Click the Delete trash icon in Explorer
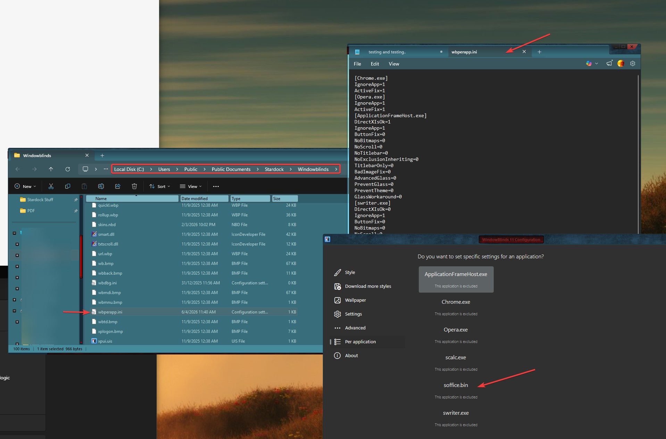The height and width of the screenshot is (439, 666). click(x=134, y=187)
